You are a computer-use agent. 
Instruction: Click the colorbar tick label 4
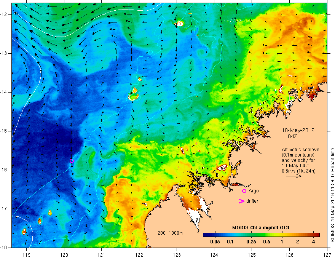(x=313, y=242)
